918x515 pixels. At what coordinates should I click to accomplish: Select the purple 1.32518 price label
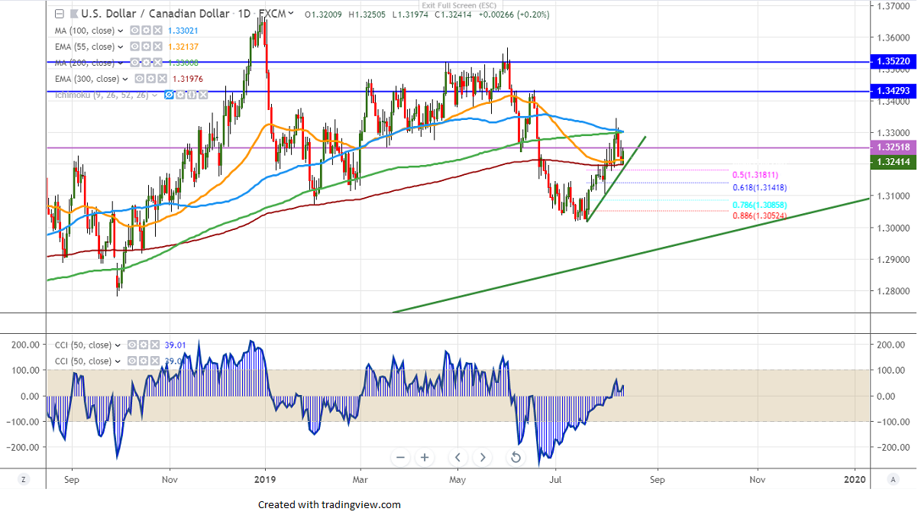(893, 147)
